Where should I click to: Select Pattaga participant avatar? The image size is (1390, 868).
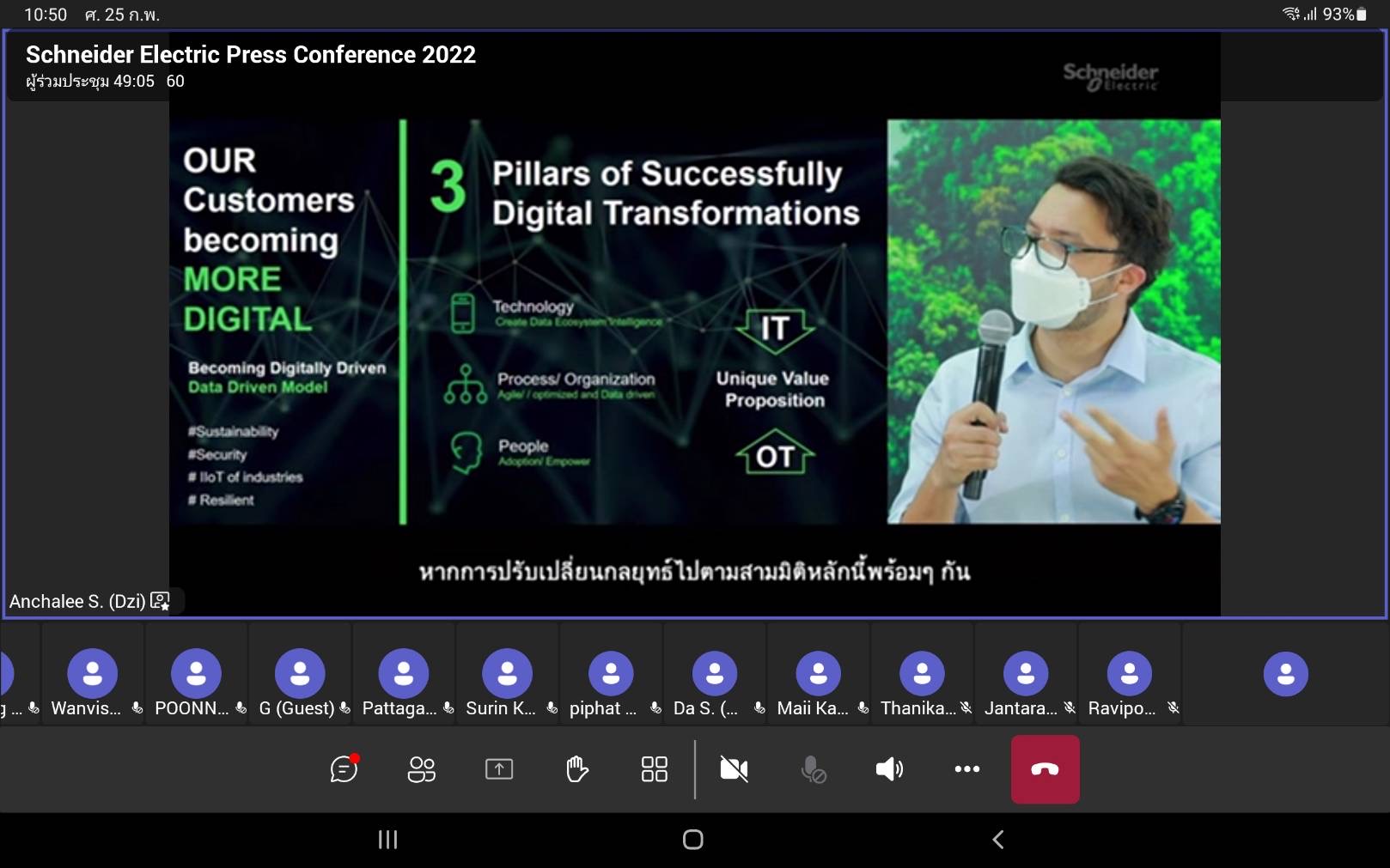403,673
